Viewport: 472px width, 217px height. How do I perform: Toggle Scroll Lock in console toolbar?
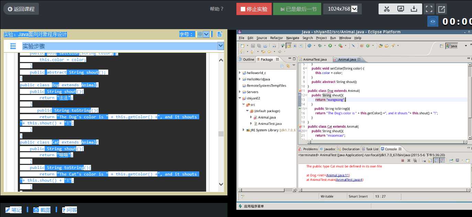430,160
